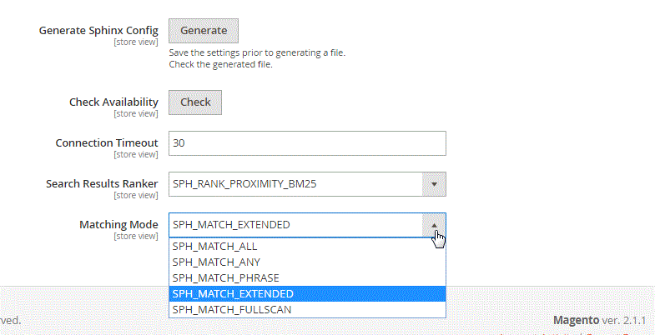Click the SPH_RANK_PROXIMITY_BM25 select field

pos(295,184)
